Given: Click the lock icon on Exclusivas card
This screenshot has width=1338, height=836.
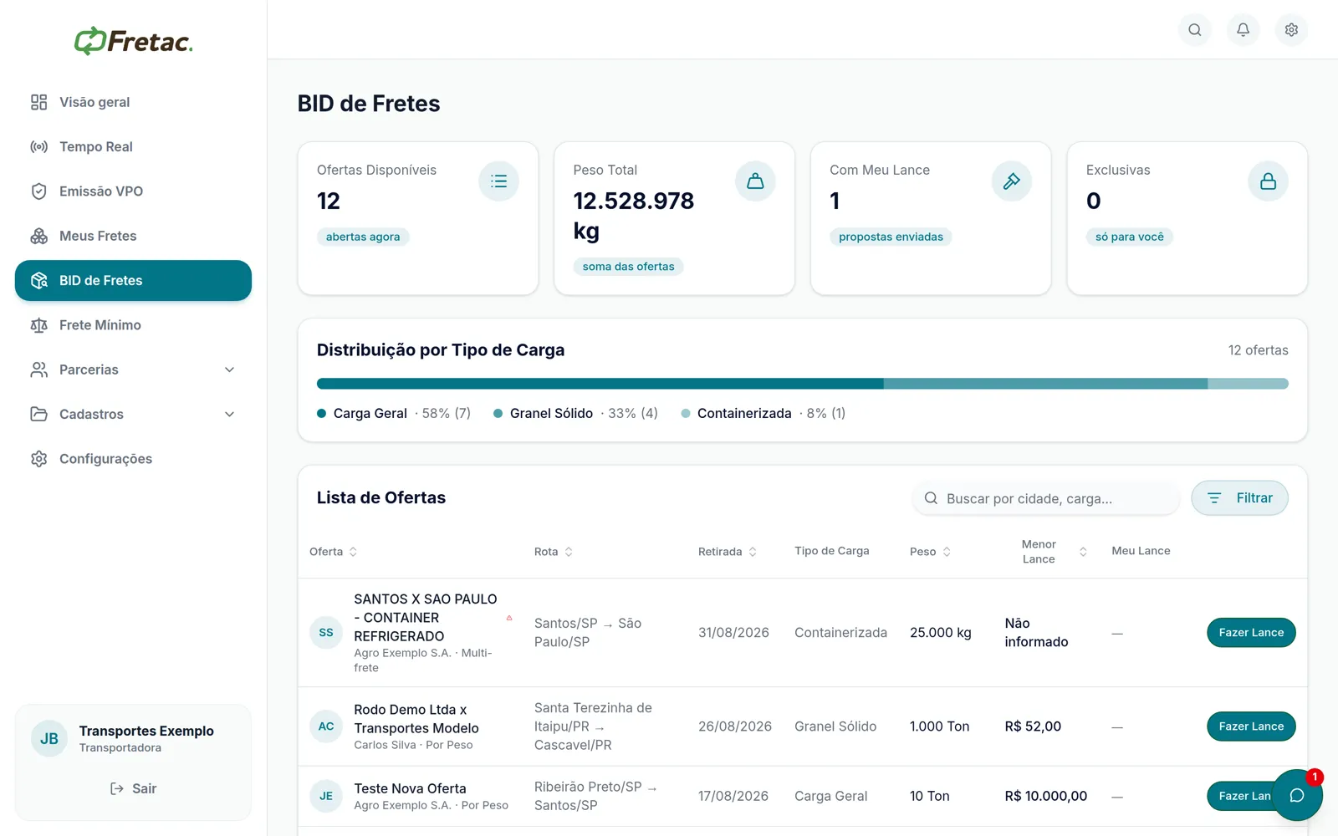Looking at the screenshot, I should coord(1269,181).
